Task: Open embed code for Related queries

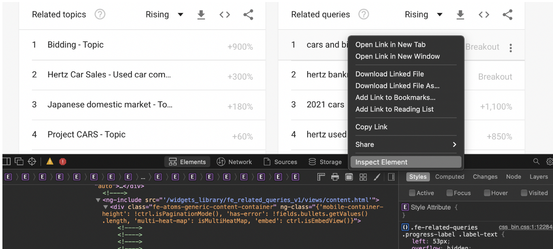Action: click(484, 14)
